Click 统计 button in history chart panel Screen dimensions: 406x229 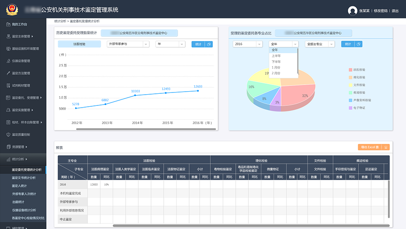(198, 45)
